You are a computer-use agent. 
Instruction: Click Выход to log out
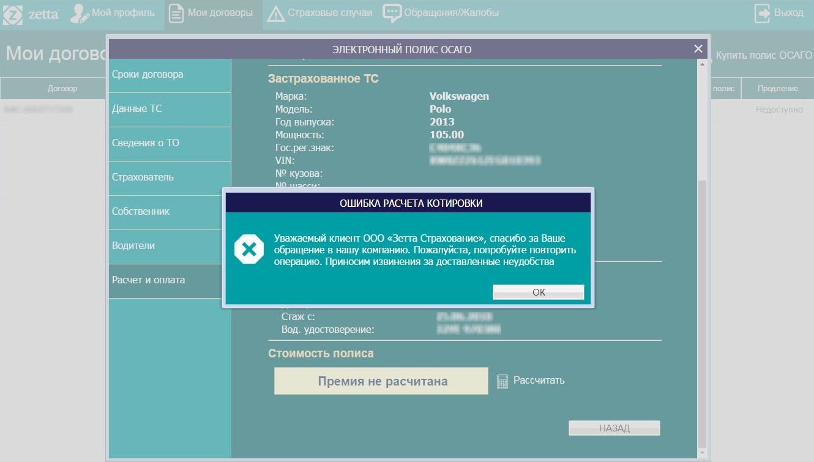point(789,12)
